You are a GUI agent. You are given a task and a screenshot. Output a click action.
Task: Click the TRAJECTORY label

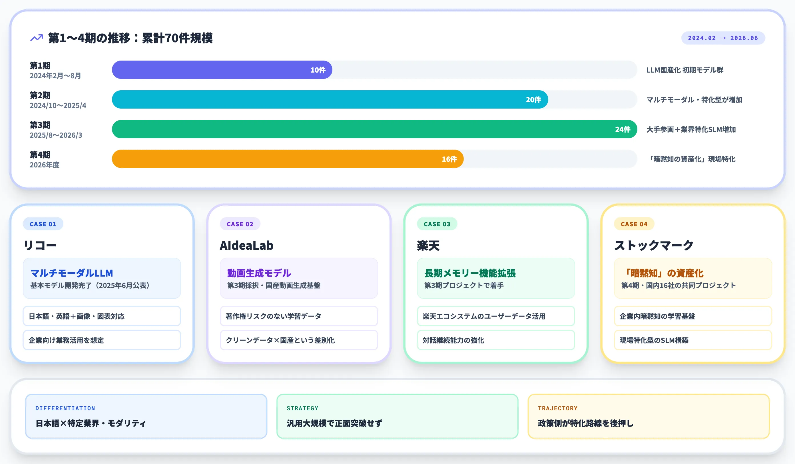[557, 408]
